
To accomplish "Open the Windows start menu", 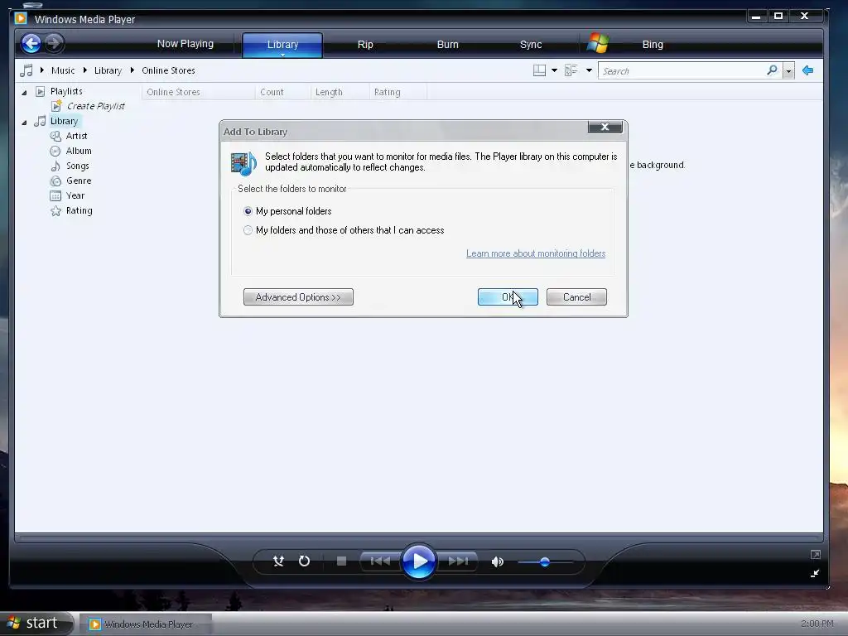I will click(x=36, y=623).
